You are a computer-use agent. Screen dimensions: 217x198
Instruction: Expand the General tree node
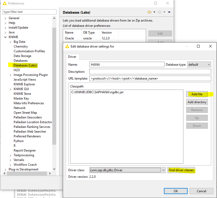coord(6,18)
